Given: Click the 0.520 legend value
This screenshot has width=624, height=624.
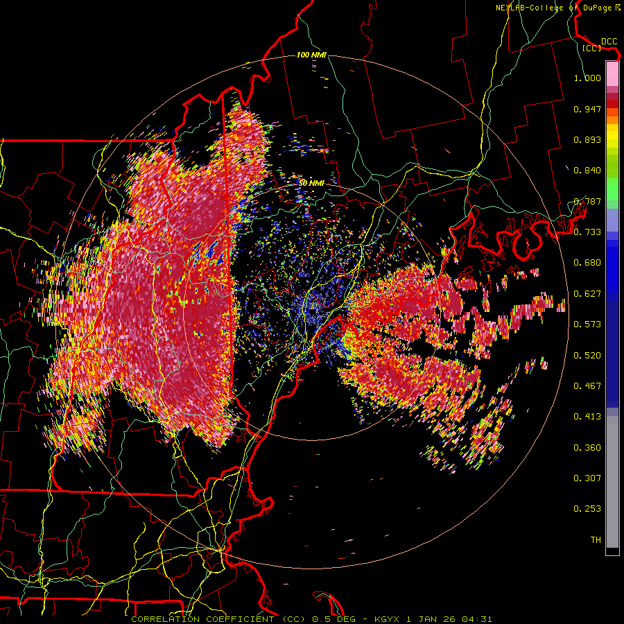Looking at the screenshot, I should (587, 356).
